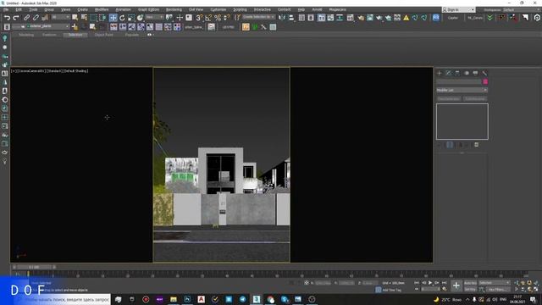Open the Arnold menu

click(x=317, y=9)
